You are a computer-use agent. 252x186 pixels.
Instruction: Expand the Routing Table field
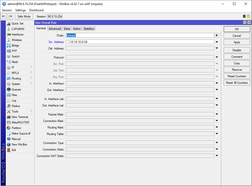pyautogui.click(x=217, y=134)
